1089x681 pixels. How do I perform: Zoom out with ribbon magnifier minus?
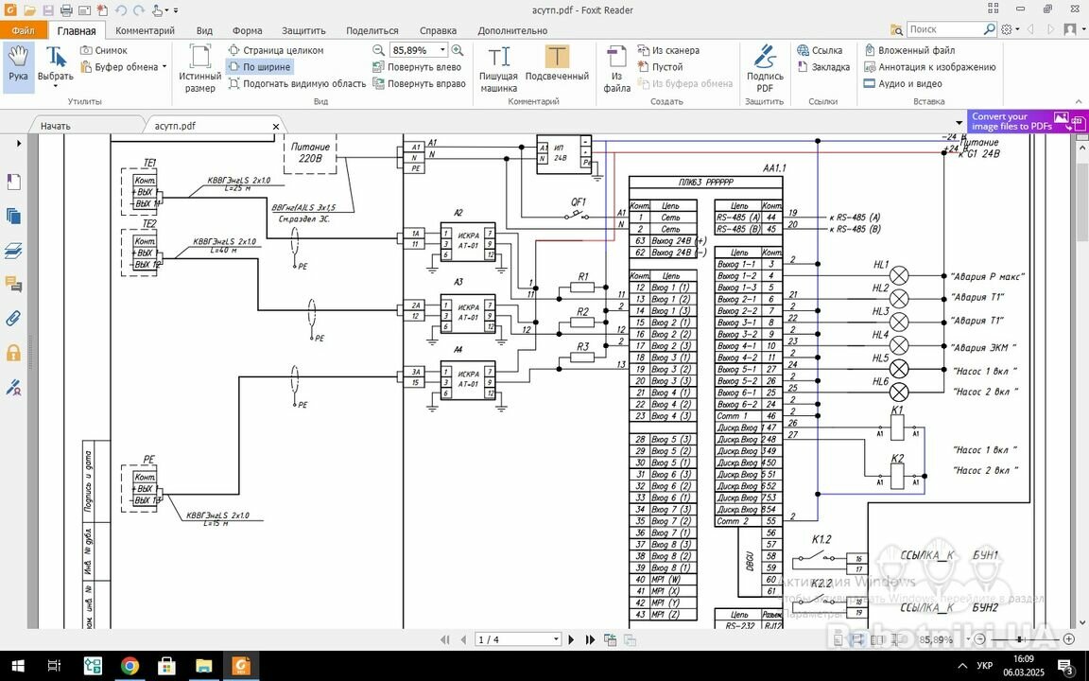pos(378,50)
